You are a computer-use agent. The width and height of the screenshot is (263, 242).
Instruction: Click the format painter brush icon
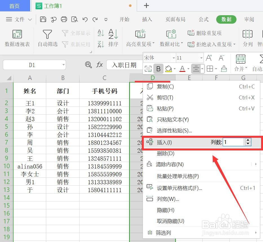224,68
